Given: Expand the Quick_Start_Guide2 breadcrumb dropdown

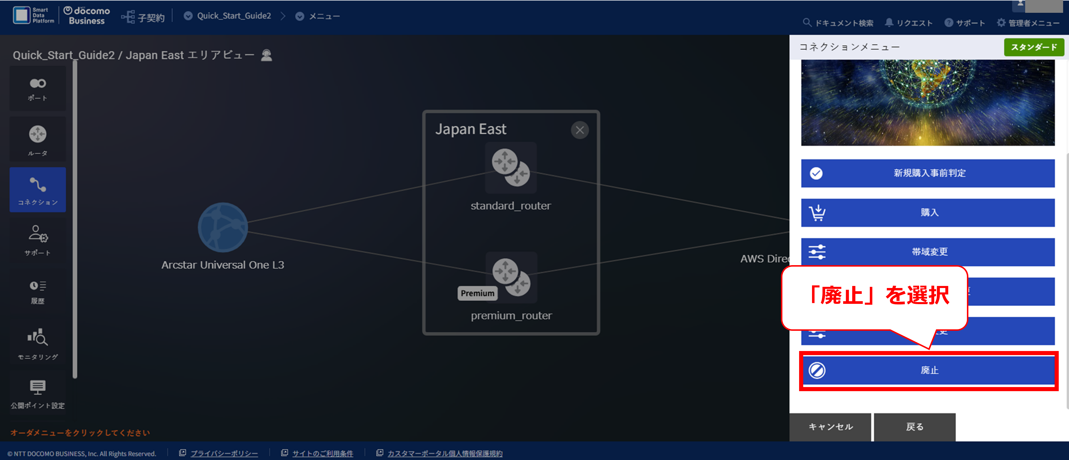Looking at the screenshot, I should tap(227, 16).
